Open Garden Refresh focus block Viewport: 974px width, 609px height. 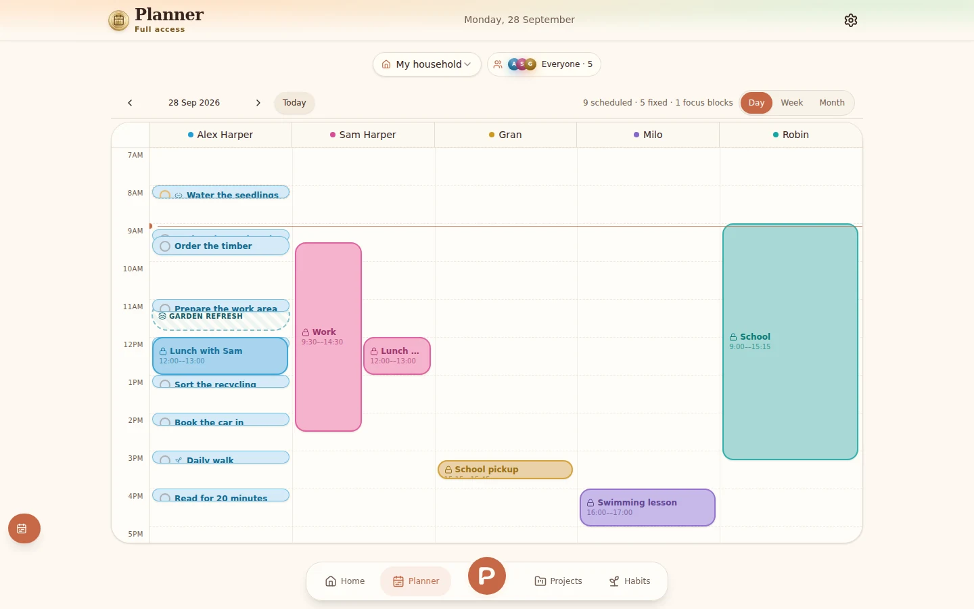(x=221, y=321)
